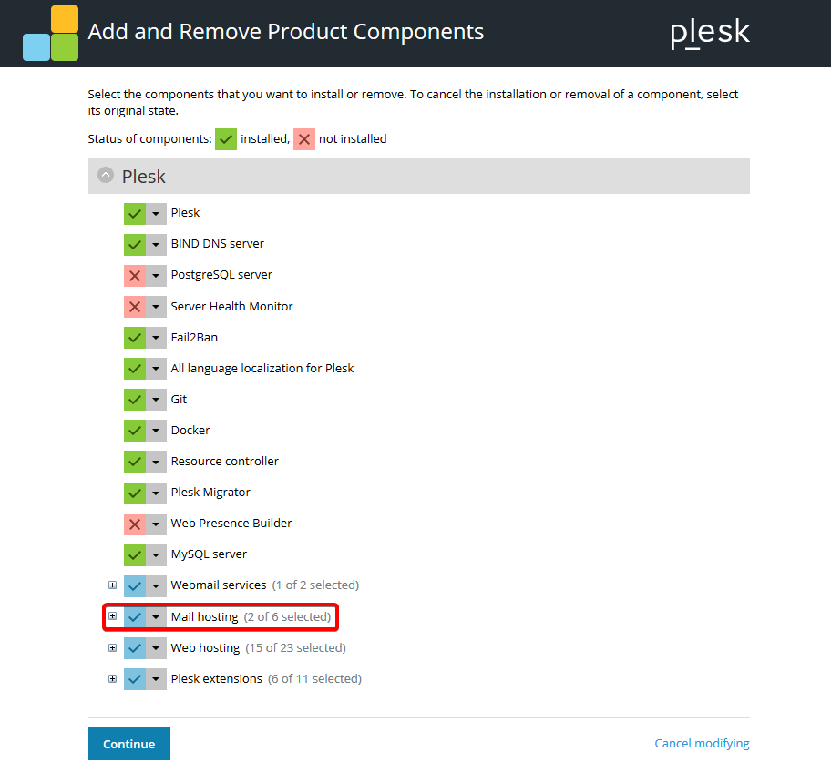Toggle installation status of the Plesk component

(132, 212)
